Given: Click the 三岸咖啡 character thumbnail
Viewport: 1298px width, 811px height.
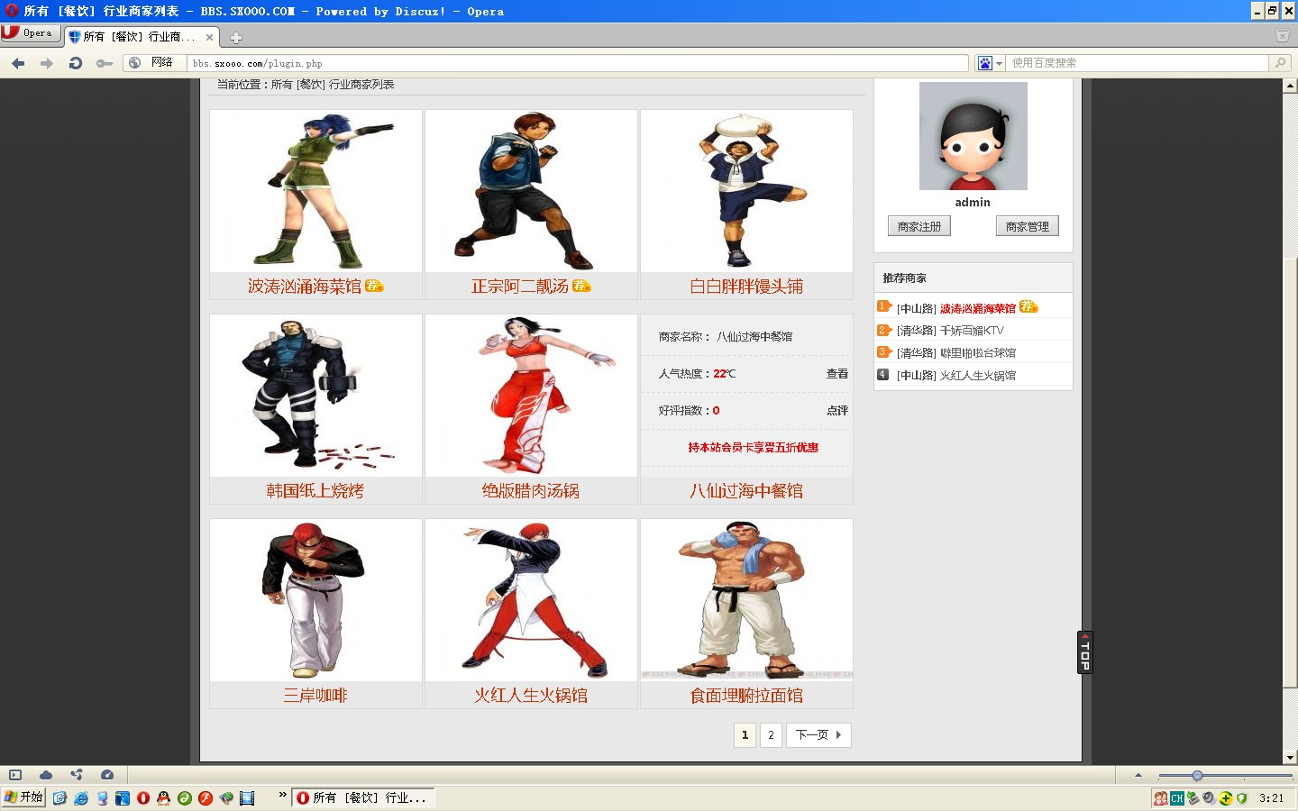Looking at the screenshot, I should pos(315,600).
